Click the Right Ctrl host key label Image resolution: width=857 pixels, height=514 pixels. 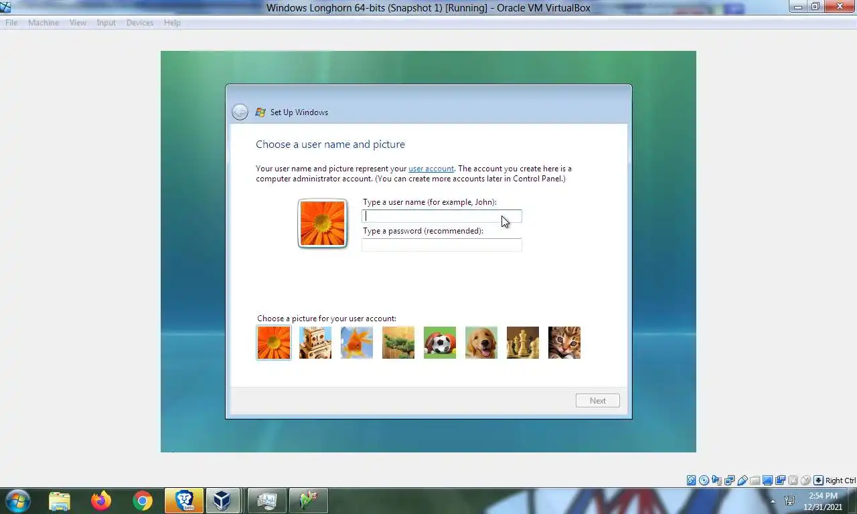[841, 481]
